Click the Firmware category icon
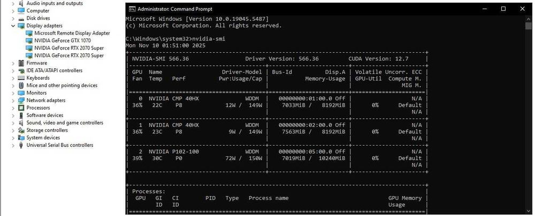 click(21, 63)
